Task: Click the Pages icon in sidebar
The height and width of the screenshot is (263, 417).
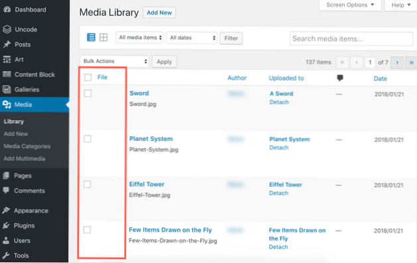Action: [x=6, y=175]
